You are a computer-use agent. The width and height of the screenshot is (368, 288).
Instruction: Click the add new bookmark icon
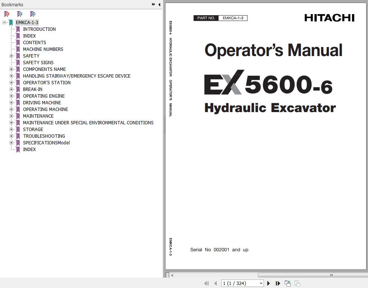[x=20, y=14]
